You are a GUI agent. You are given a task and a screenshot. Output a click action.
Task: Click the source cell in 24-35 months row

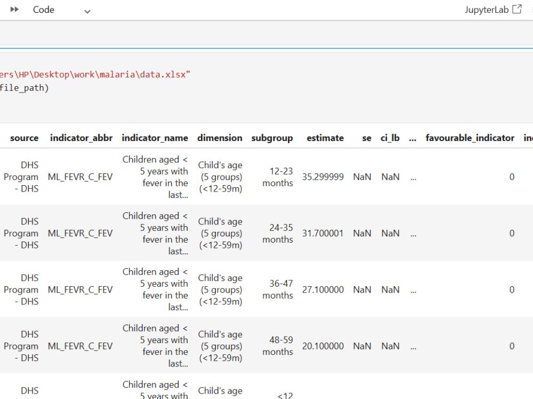[21, 233]
